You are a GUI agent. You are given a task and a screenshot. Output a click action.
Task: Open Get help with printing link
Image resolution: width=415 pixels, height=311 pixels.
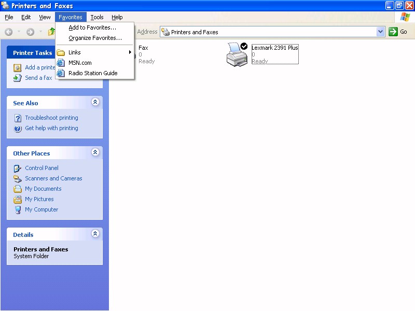click(x=51, y=128)
